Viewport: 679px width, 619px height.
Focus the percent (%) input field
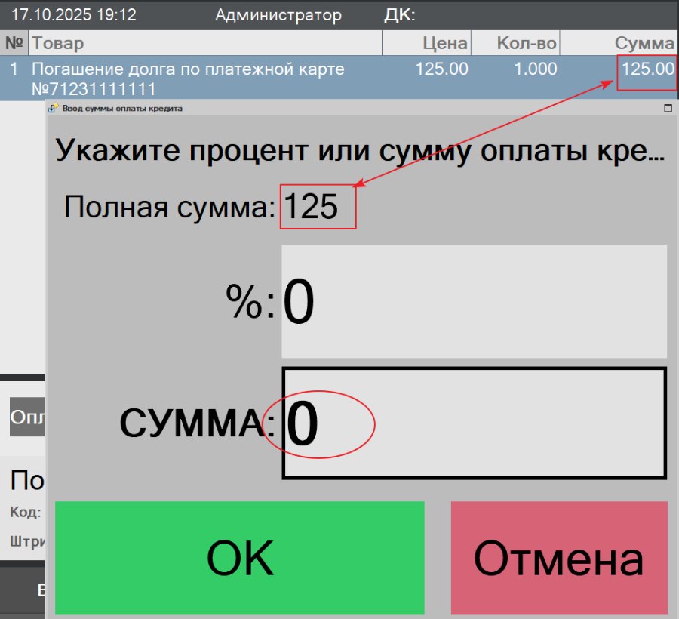coord(475,301)
